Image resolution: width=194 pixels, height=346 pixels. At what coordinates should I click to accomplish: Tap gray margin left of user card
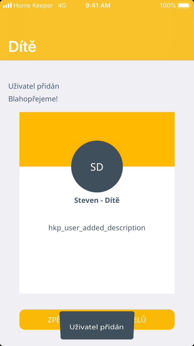point(10,202)
